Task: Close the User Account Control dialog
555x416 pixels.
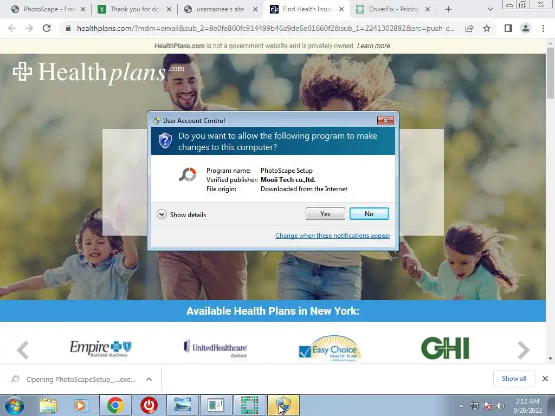Action: tap(385, 121)
